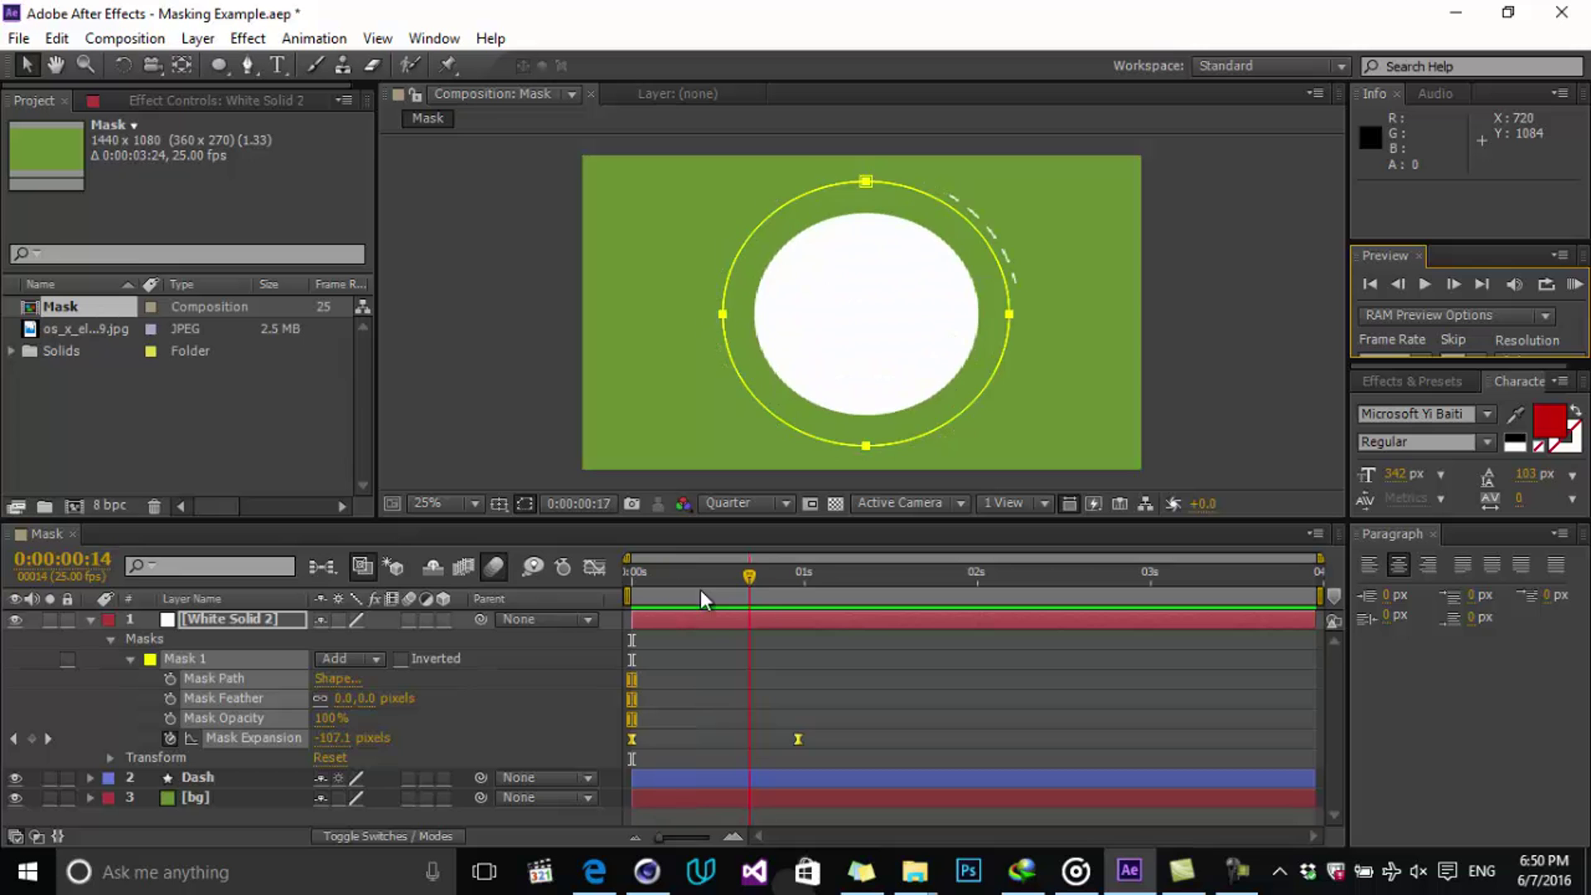Click the yellow Mask 1 color swatch
Viewport: 1591px width, 895px height.
150,660
